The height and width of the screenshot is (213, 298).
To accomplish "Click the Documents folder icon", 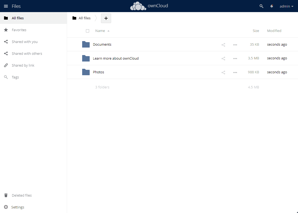I will [x=86, y=44].
